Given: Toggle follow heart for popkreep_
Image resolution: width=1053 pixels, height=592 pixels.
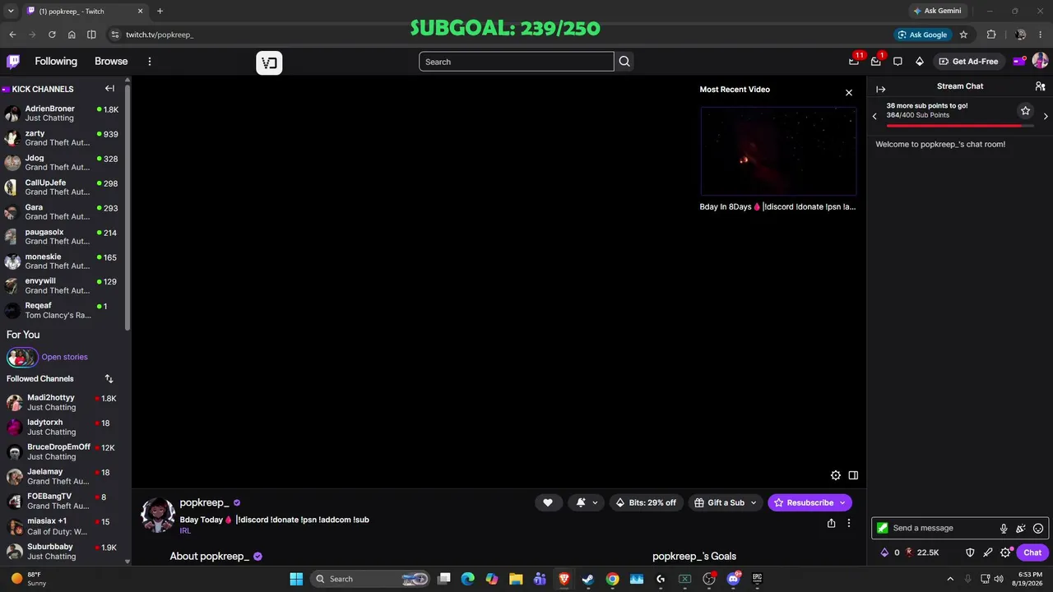Looking at the screenshot, I should pyautogui.click(x=548, y=502).
